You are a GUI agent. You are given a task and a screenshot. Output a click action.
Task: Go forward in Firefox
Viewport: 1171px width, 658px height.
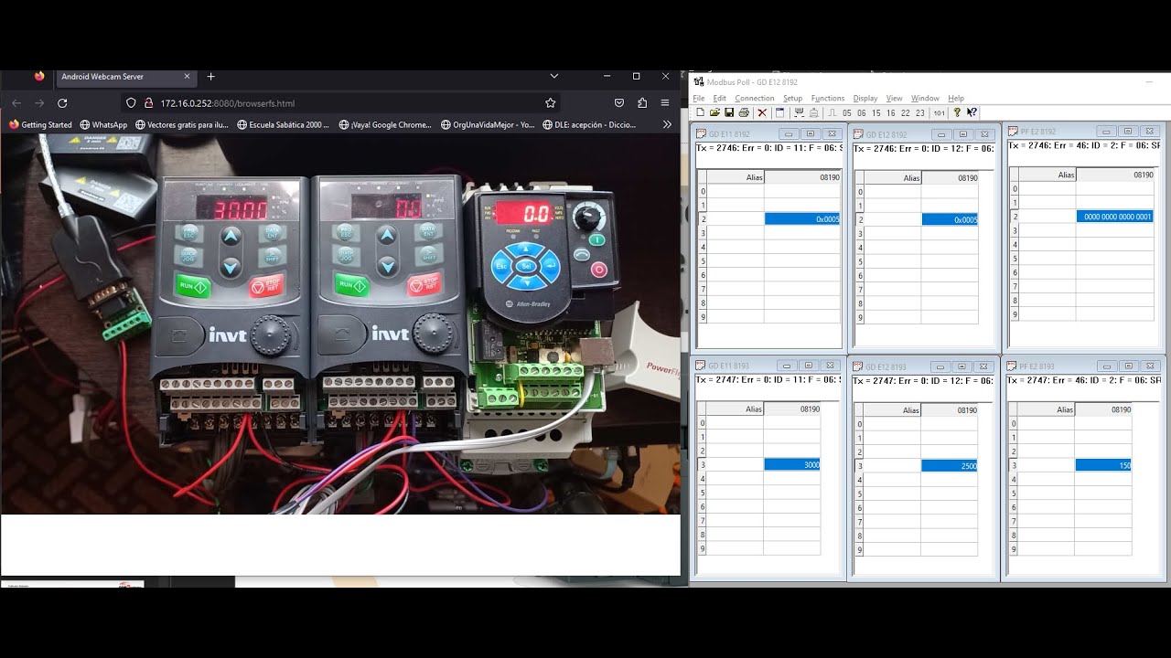[x=39, y=103]
